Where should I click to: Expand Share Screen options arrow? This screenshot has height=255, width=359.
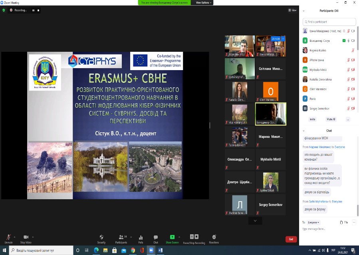[x=179, y=237]
